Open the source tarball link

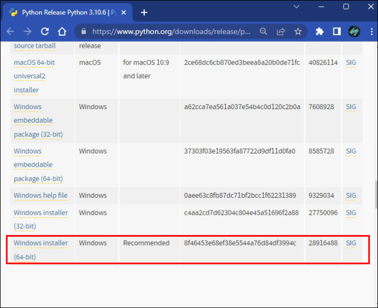[35, 45]
